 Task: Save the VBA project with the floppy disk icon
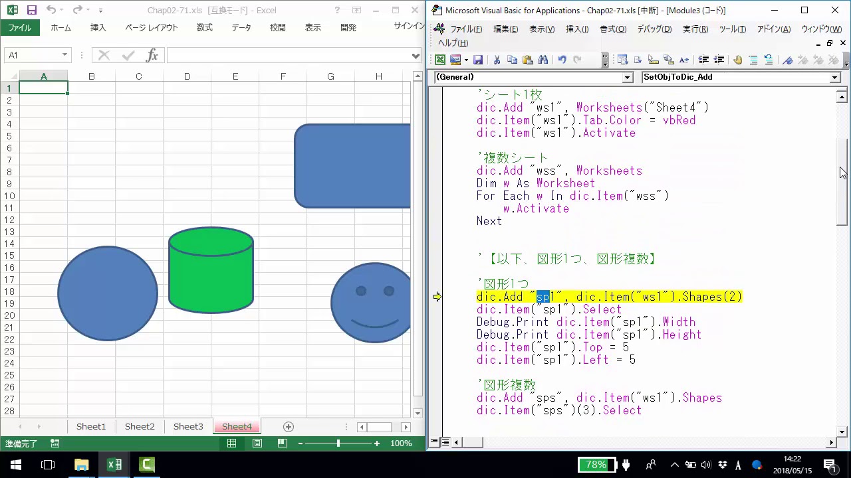point(477,60)
